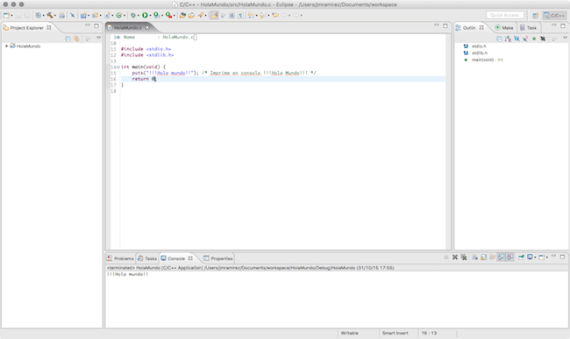Click the '!!!Hola mundo!!' console output line
Screen dimensions: 570x339
point(127,274)
